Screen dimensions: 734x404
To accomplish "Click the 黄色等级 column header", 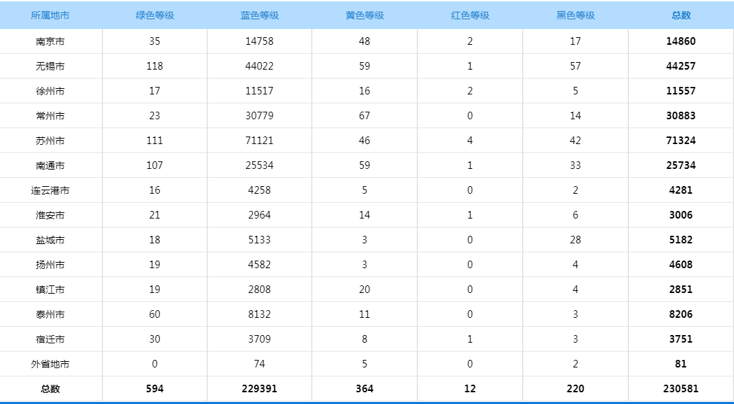I will [365, 15].
